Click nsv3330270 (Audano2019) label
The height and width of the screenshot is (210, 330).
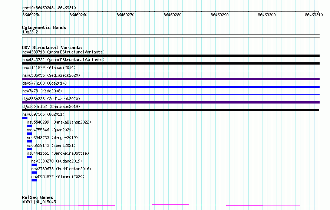tap(57, 161)
